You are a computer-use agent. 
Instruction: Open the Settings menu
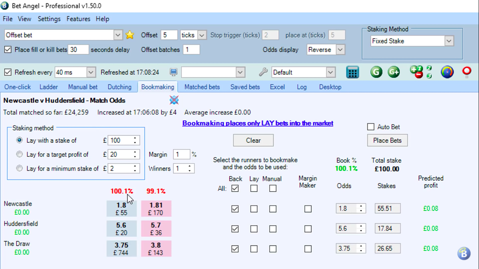click(x=49, y=19)
